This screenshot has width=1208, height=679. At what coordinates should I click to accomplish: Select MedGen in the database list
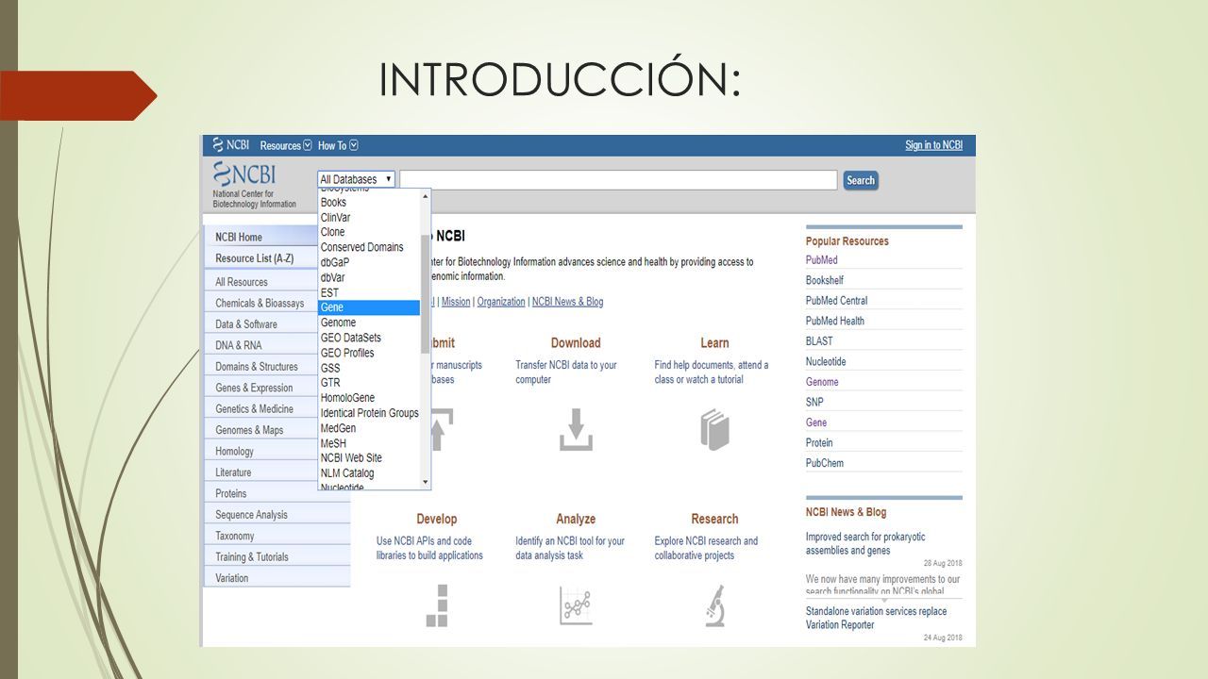pos(369,428)
